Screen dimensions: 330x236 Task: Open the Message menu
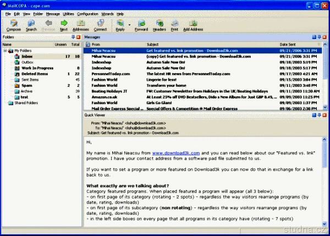(x=53, y=14)
